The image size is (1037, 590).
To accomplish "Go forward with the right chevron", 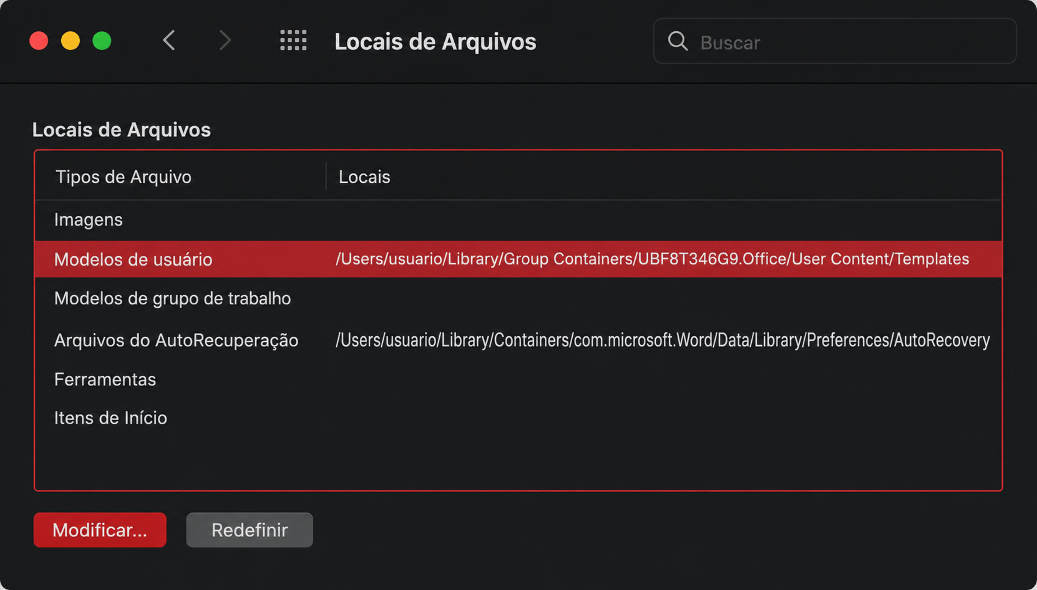I will coord(225,41).
